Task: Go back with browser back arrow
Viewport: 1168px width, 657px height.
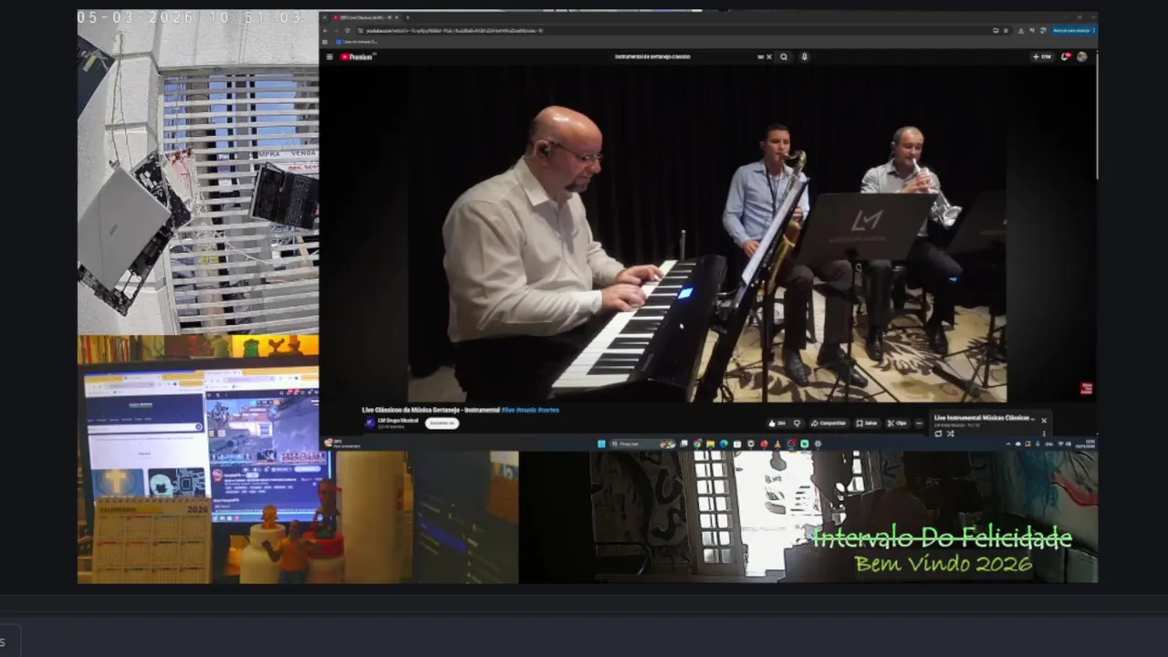Action: pos(326,30)
